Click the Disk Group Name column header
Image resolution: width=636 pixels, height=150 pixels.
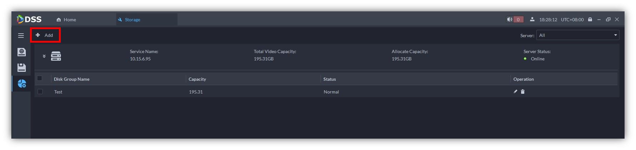point(71,79)
